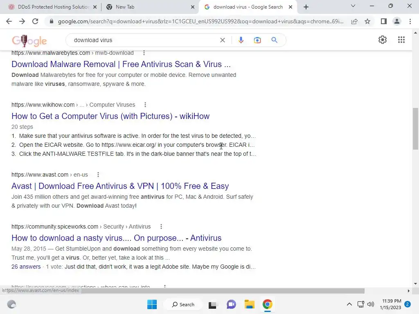
Task: Close the Google Search tab
Action: click(x=291, y=7)
